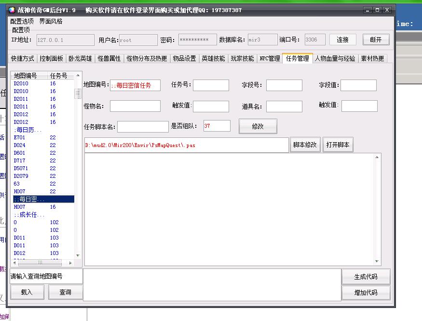Click the 载入 load button
The width and height of the screenshot is (422, 321).
[27, 292]
